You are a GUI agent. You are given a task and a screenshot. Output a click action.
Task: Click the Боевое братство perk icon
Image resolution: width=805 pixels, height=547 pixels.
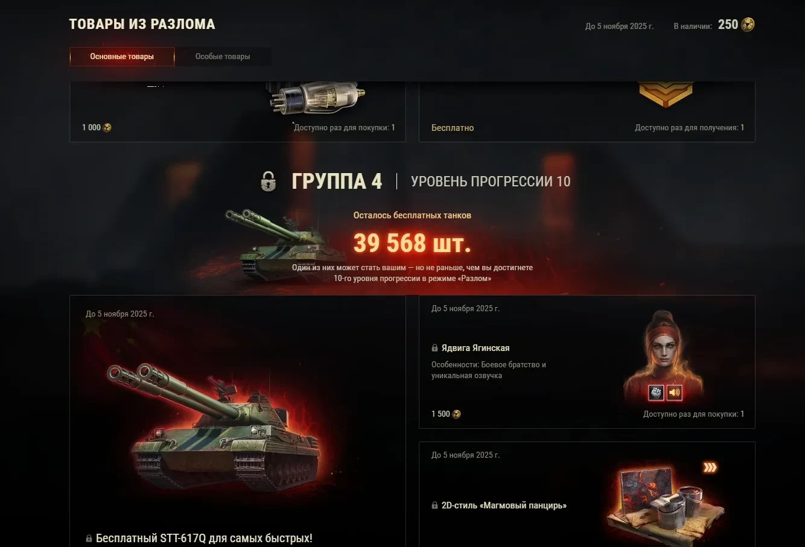656,393
